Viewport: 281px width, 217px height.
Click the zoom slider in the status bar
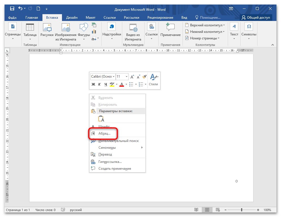[241, 210]
